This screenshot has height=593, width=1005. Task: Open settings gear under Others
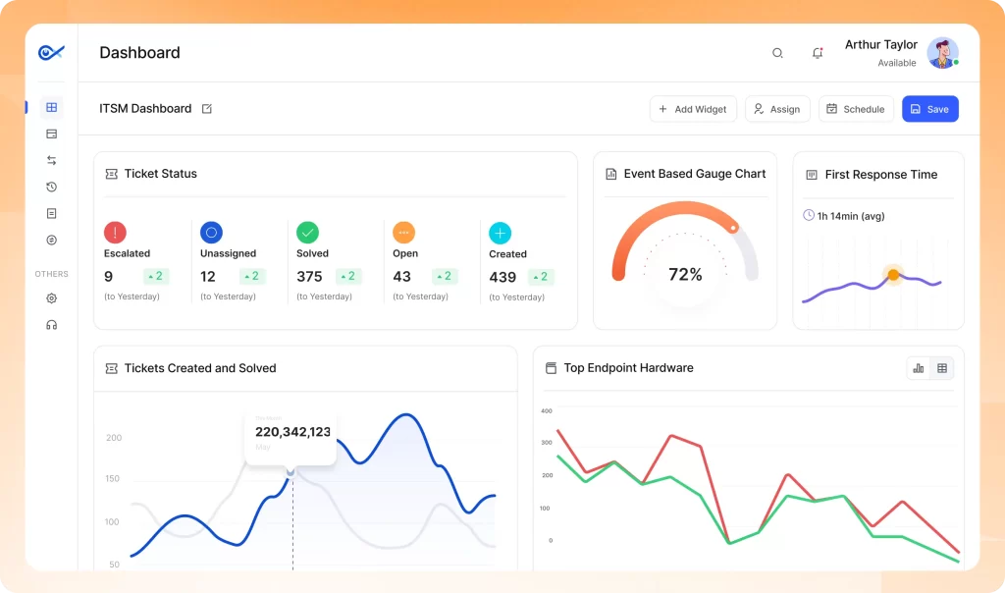pos(52,298)
